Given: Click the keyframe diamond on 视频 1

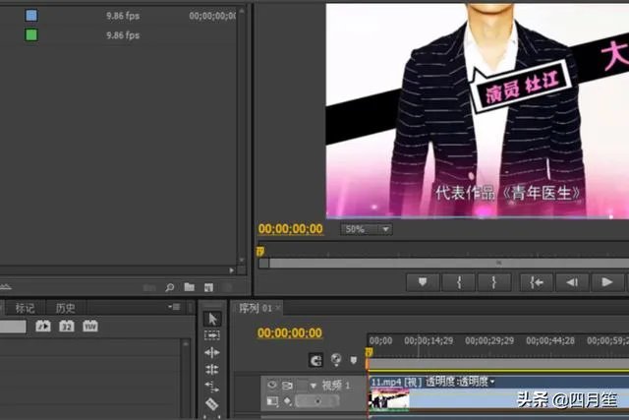Looking at the screenshot, I should coord(287,400).
